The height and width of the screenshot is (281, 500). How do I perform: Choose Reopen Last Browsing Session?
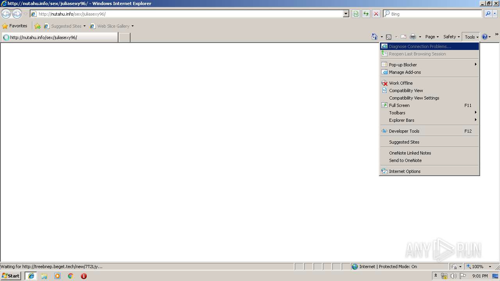[429, 54]
